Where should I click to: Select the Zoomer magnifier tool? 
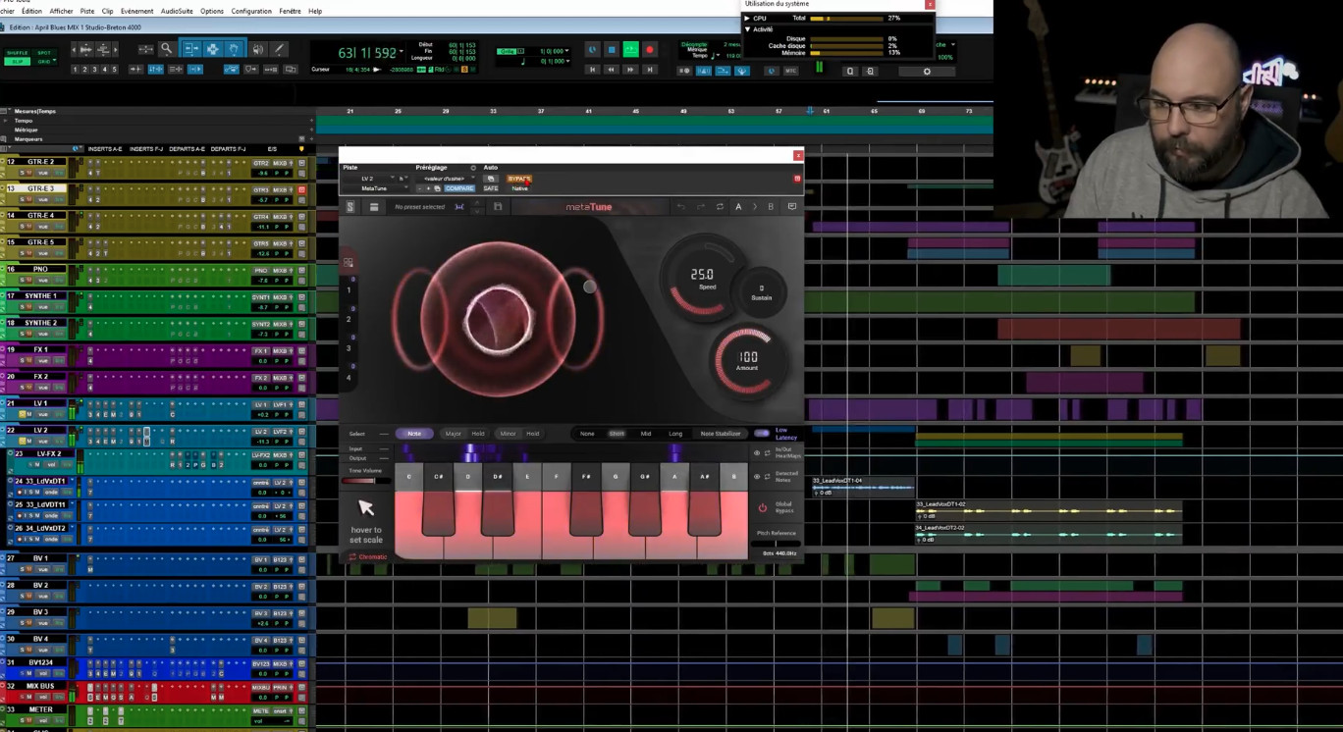[x=167, y=49]
